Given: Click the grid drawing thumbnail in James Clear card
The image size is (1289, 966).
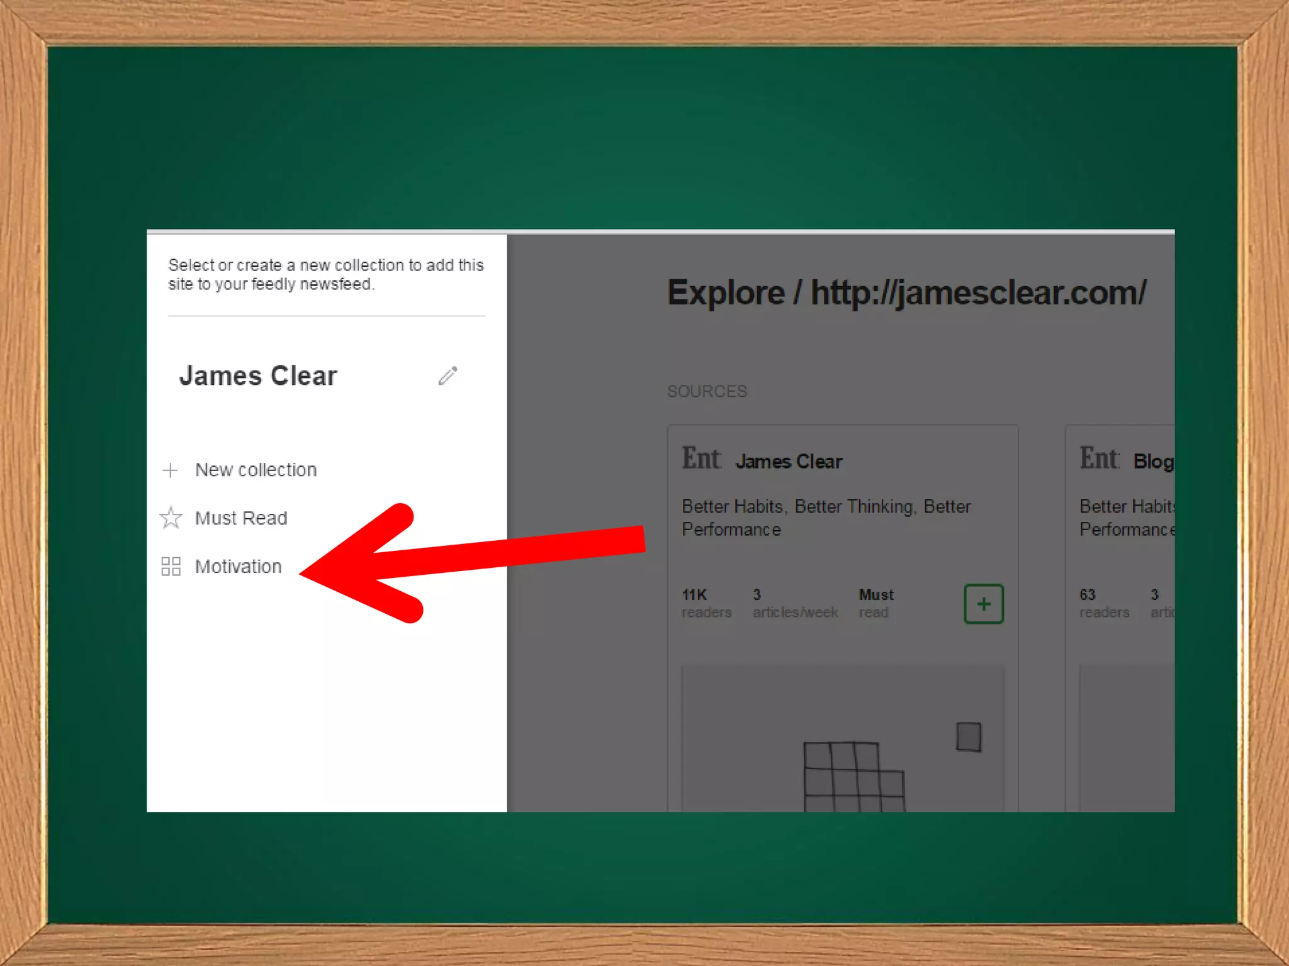Looking at the screenshot, I should point(853,776).
